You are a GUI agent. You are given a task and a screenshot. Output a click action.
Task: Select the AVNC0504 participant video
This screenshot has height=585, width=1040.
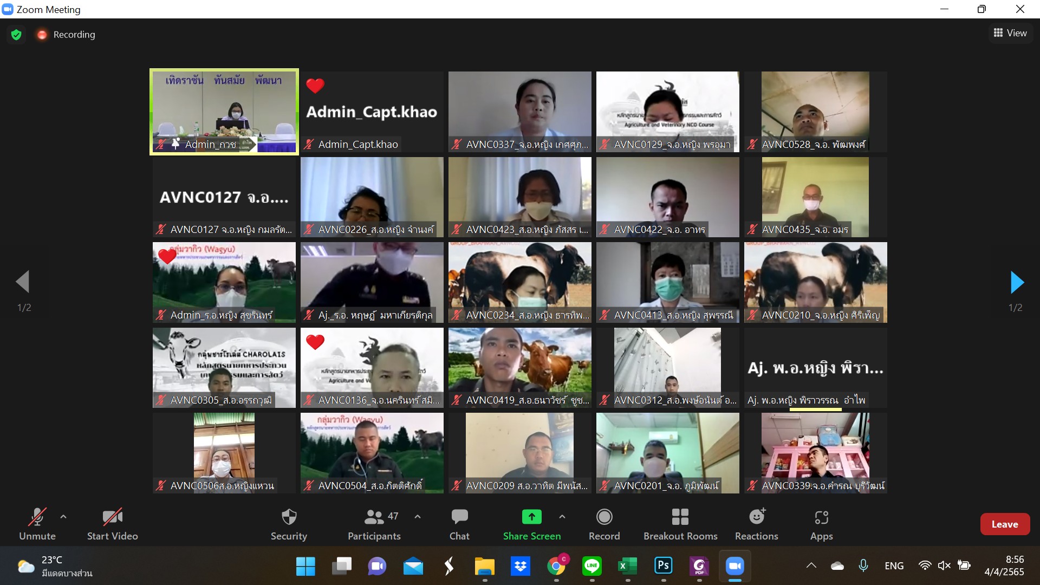point(372,453)
